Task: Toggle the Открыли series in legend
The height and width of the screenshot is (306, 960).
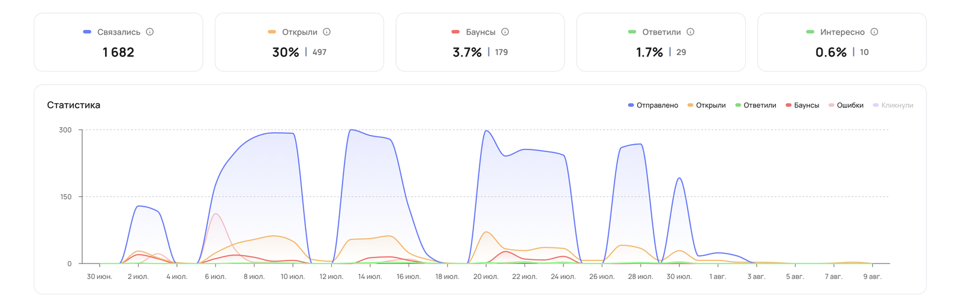Action: coord(706,105)
